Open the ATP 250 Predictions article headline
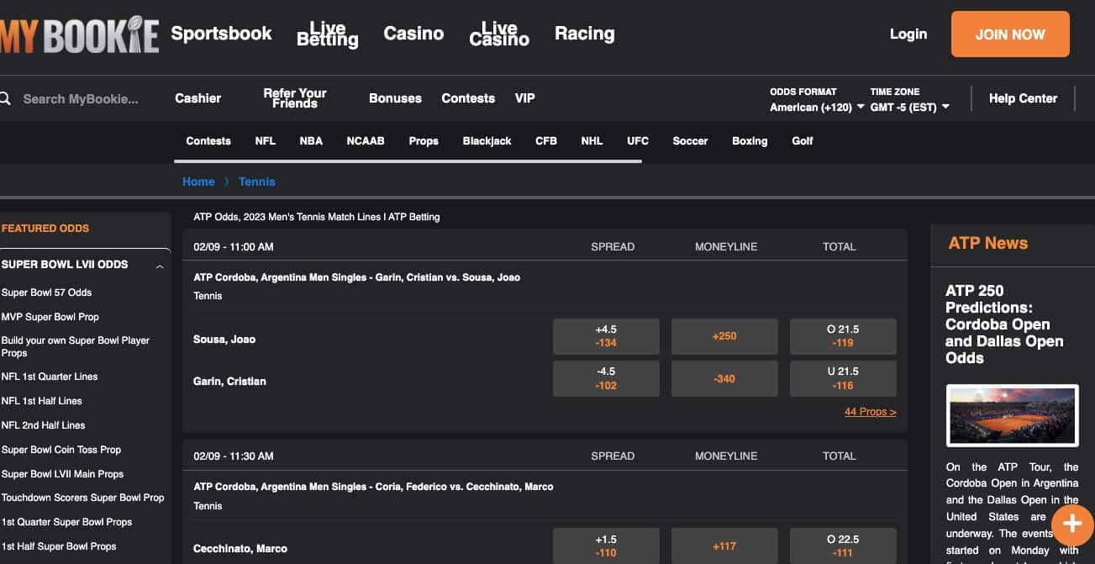This screenshot has width=1095, height=564. (1004, 324)
